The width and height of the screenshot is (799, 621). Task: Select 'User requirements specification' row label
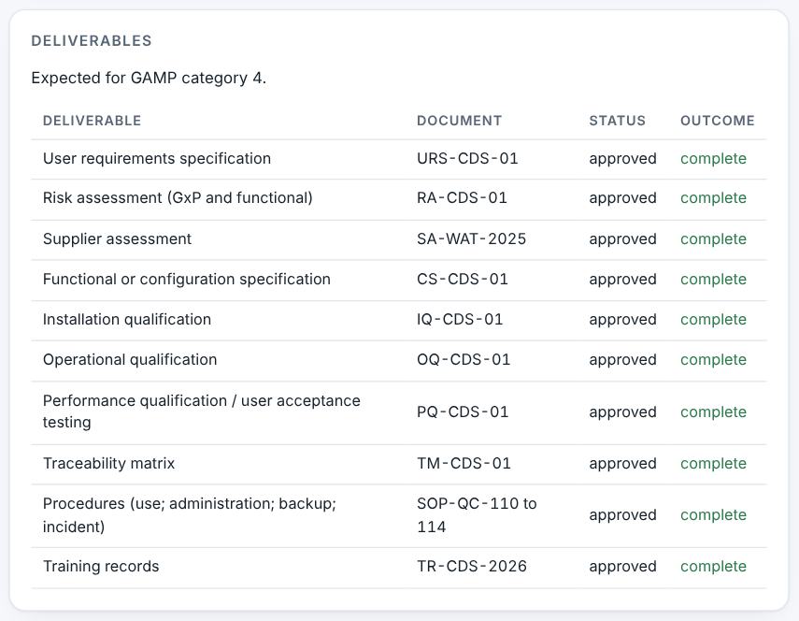tap(157, 159)
